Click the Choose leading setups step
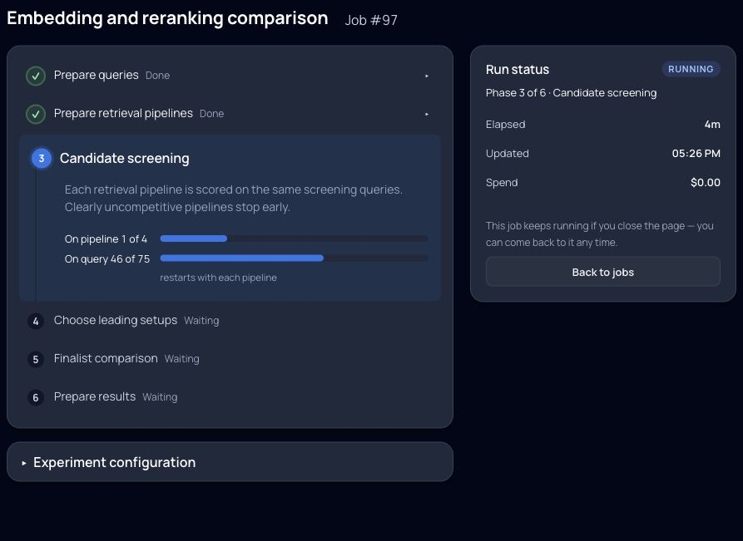The image size is (743, 541). tap(116, 320)
